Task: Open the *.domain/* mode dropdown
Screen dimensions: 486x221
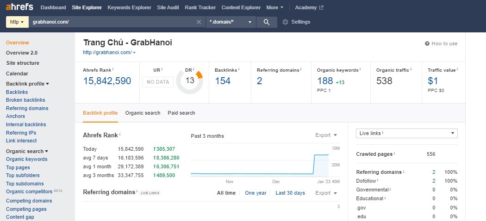Action: tap(231, 22)
